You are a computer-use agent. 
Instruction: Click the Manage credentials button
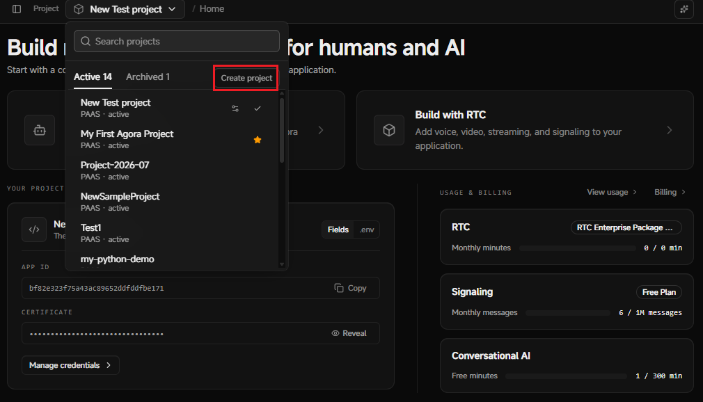70,365
